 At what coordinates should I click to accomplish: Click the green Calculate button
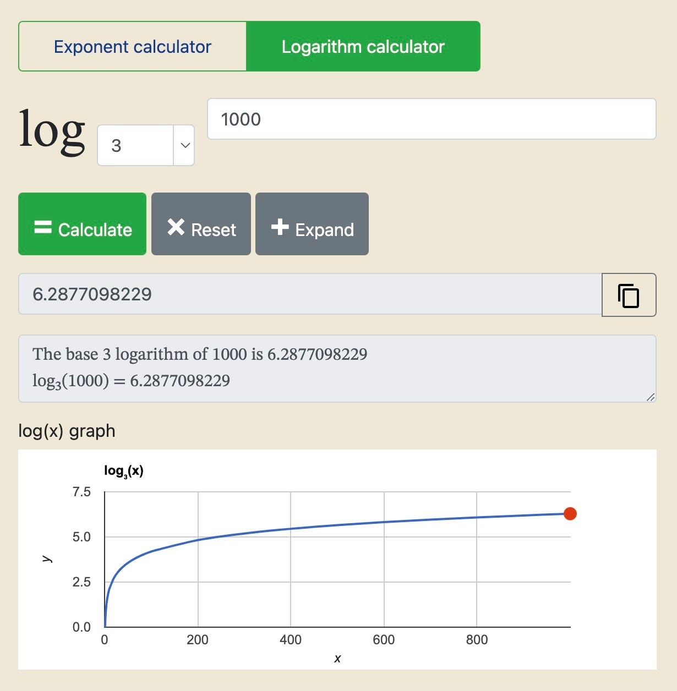83,224
